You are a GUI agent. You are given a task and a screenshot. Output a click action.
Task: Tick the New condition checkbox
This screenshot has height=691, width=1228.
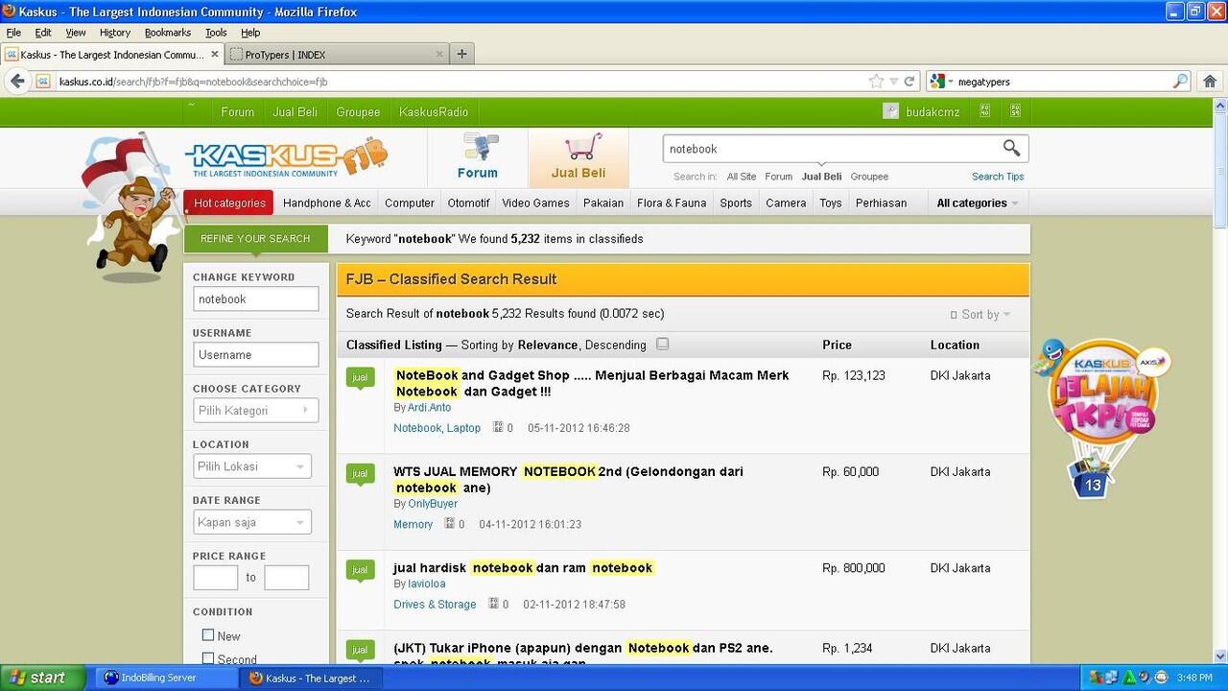click(208, 635)
